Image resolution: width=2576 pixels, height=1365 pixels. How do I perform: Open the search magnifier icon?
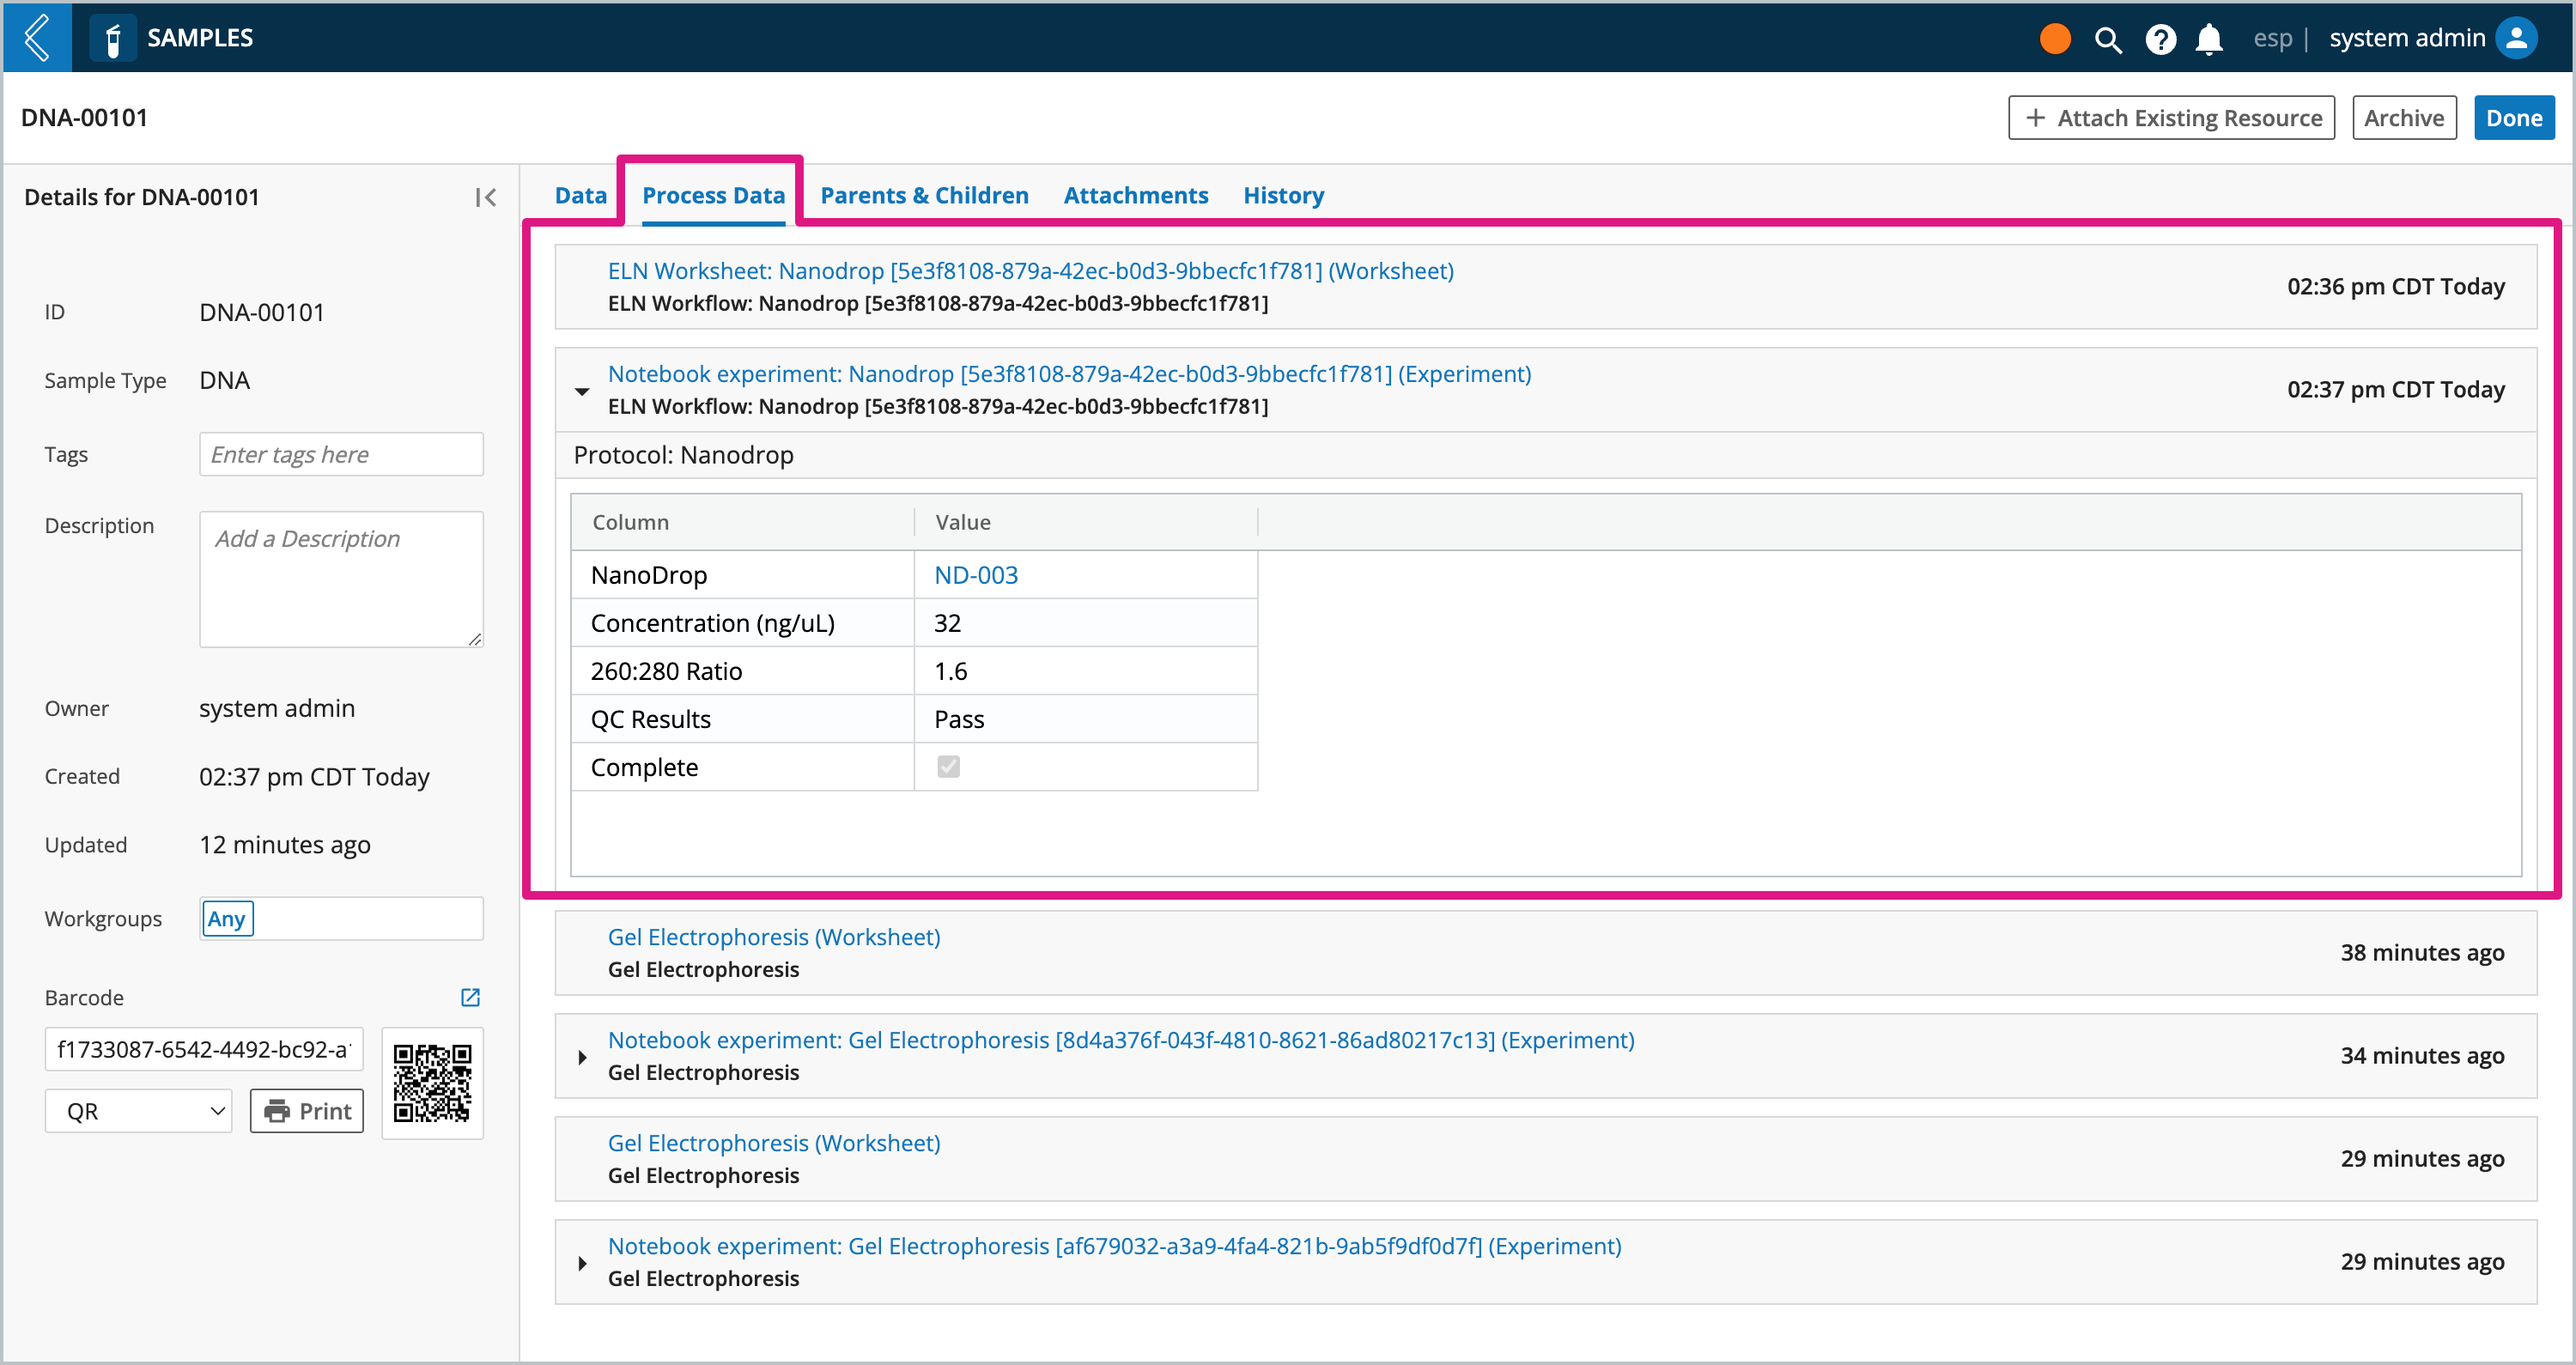pyautogui.click(x=2107, y=39)
